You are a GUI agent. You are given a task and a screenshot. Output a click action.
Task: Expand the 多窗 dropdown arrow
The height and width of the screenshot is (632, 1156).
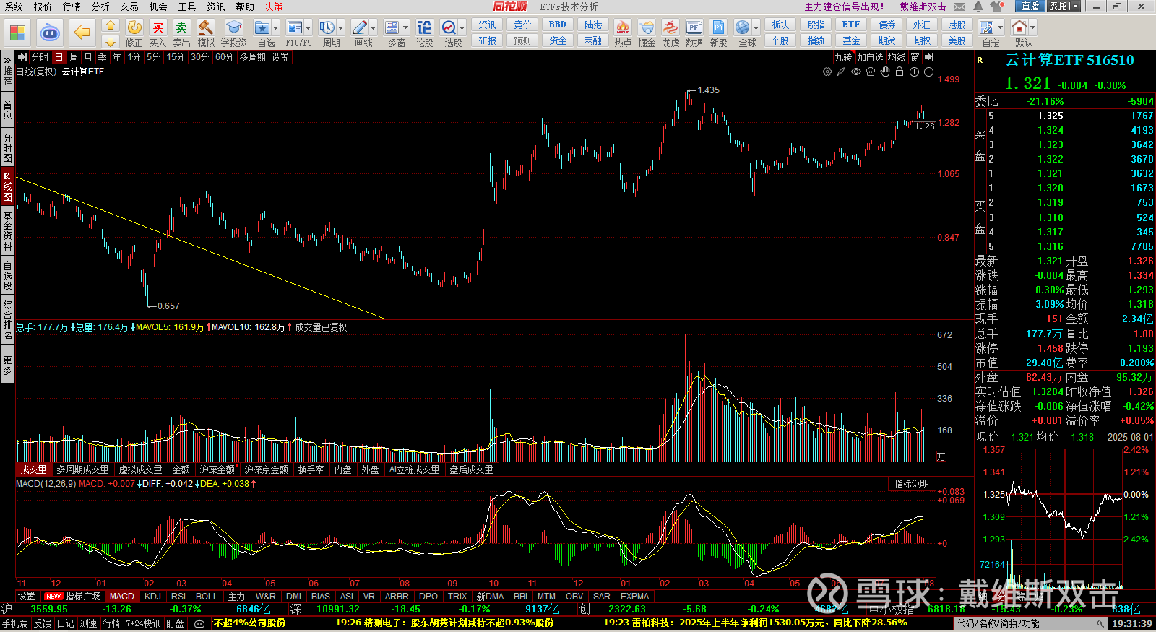[405, 29]
